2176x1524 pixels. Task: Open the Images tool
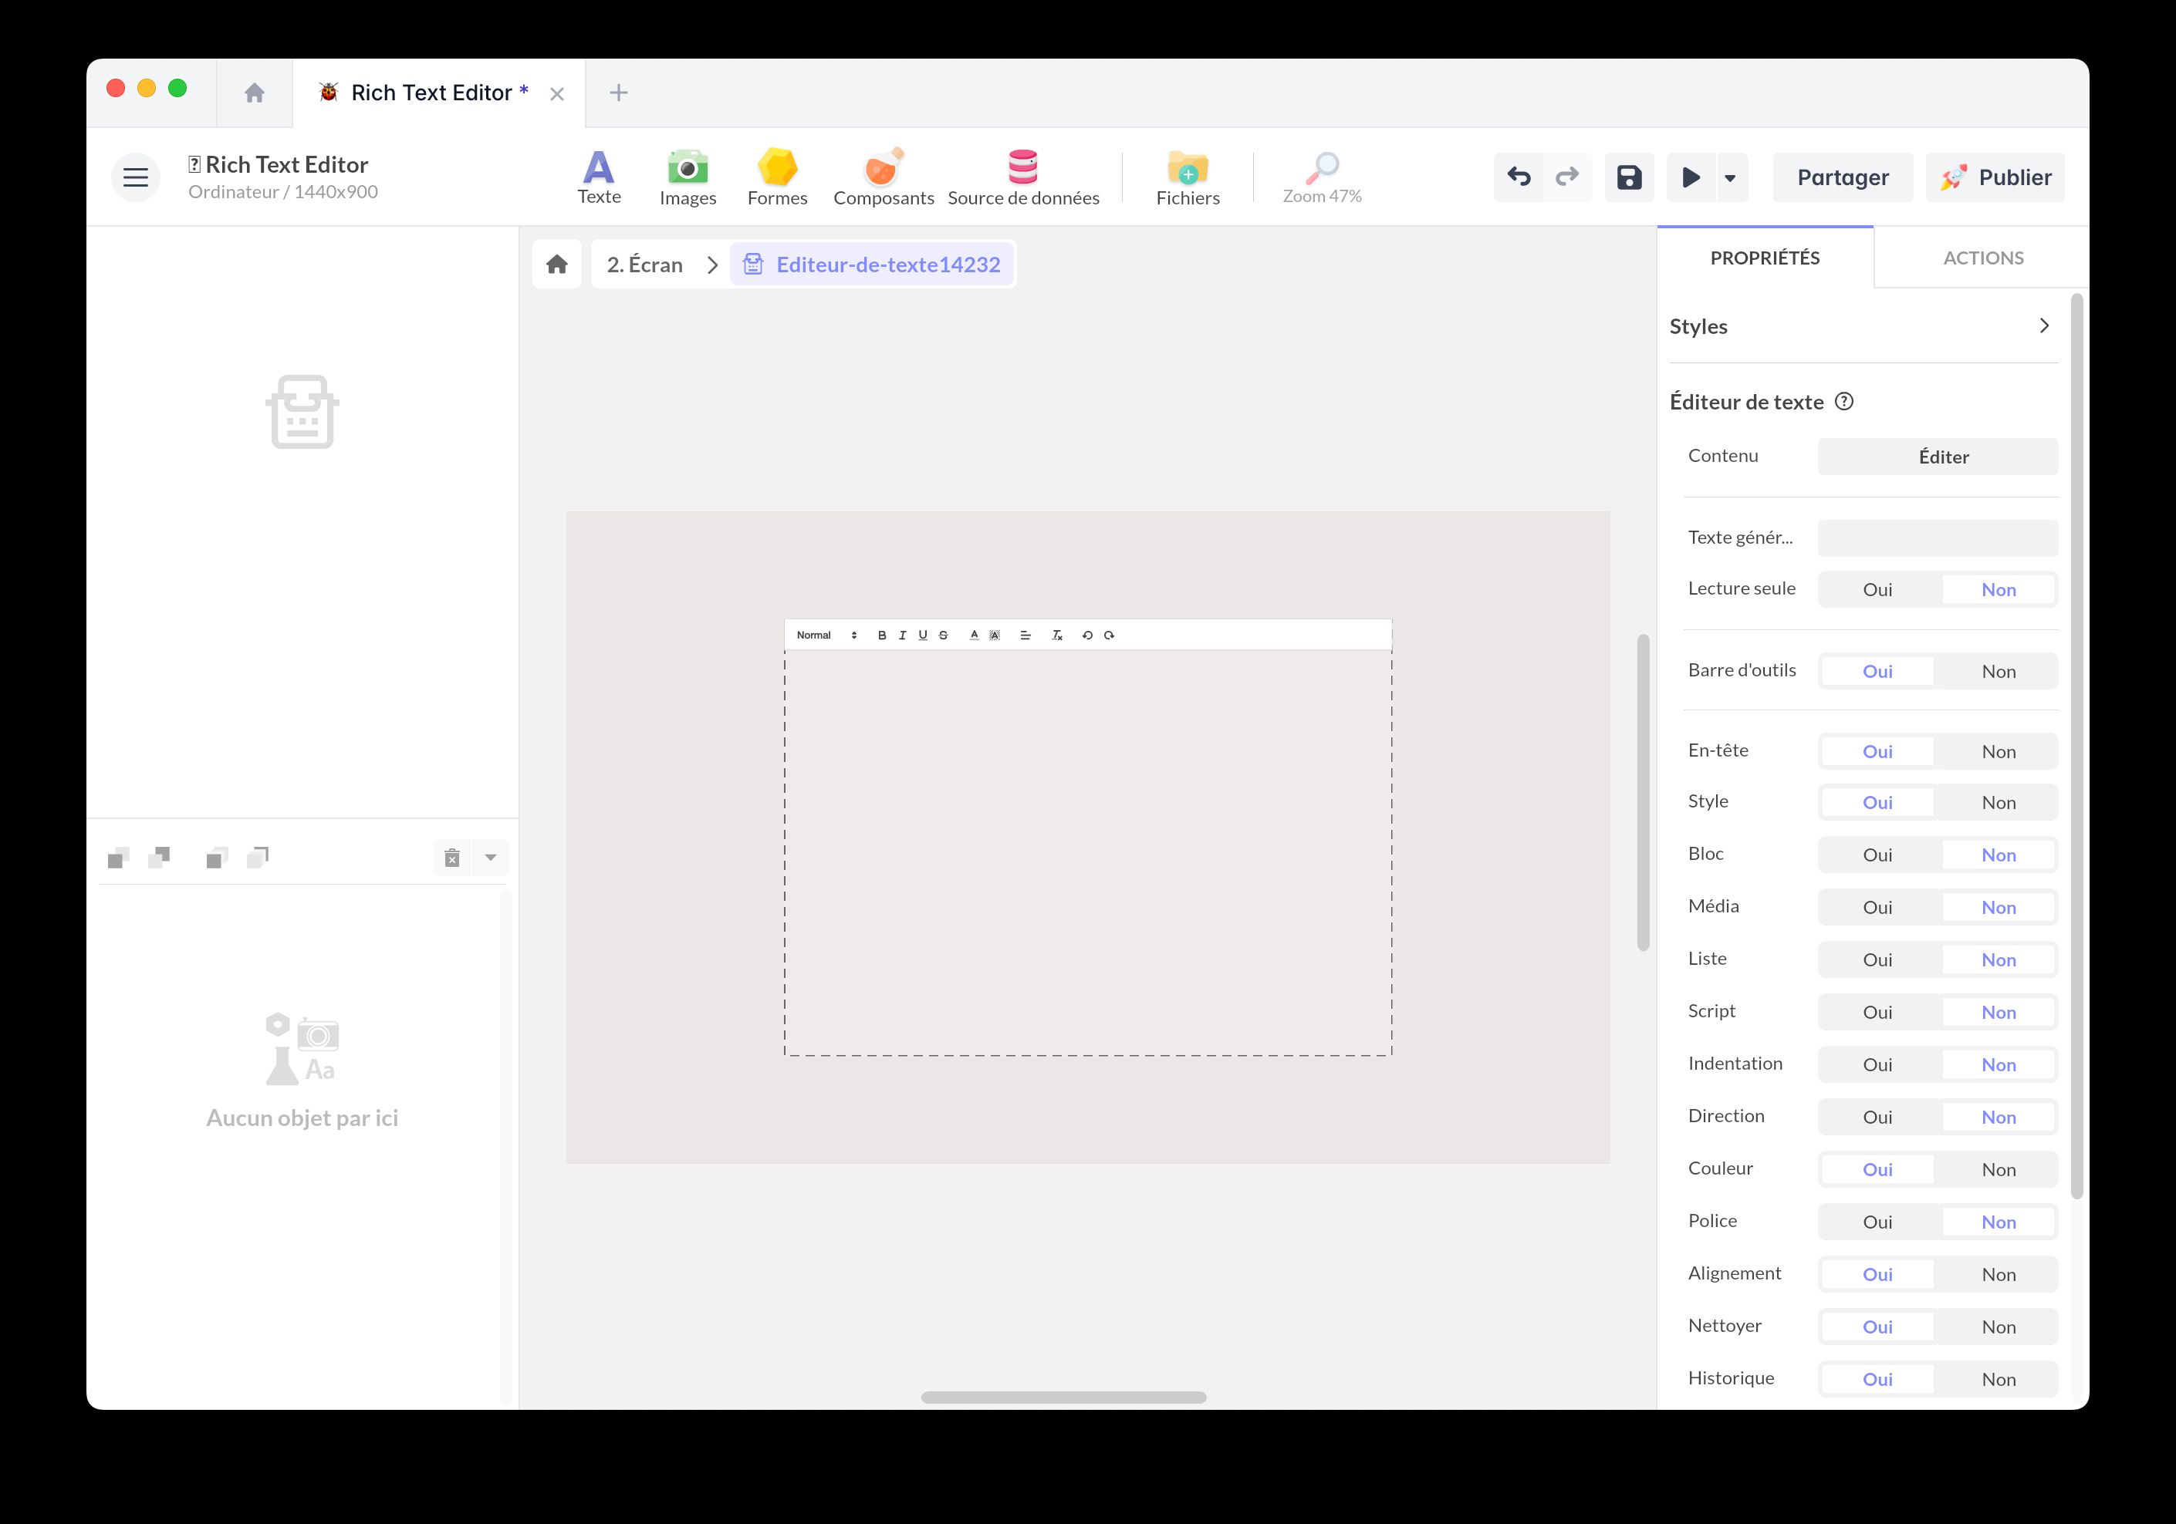tap(687, 176)
